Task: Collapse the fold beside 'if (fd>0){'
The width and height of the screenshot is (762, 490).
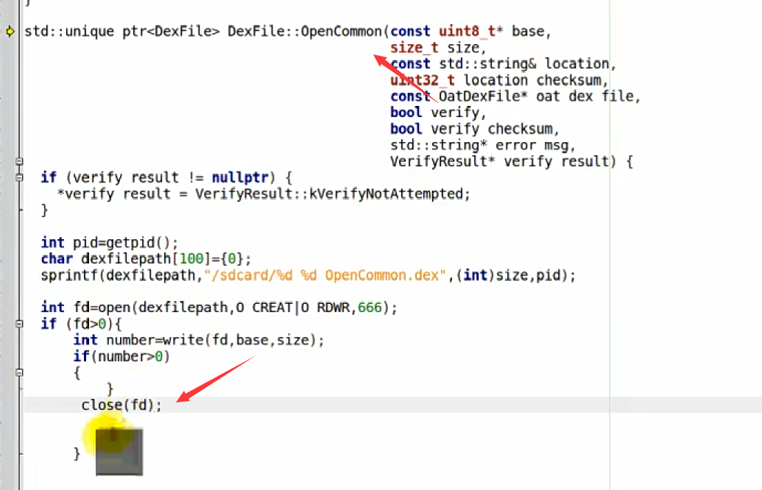Action: click(x=19, y=324)
